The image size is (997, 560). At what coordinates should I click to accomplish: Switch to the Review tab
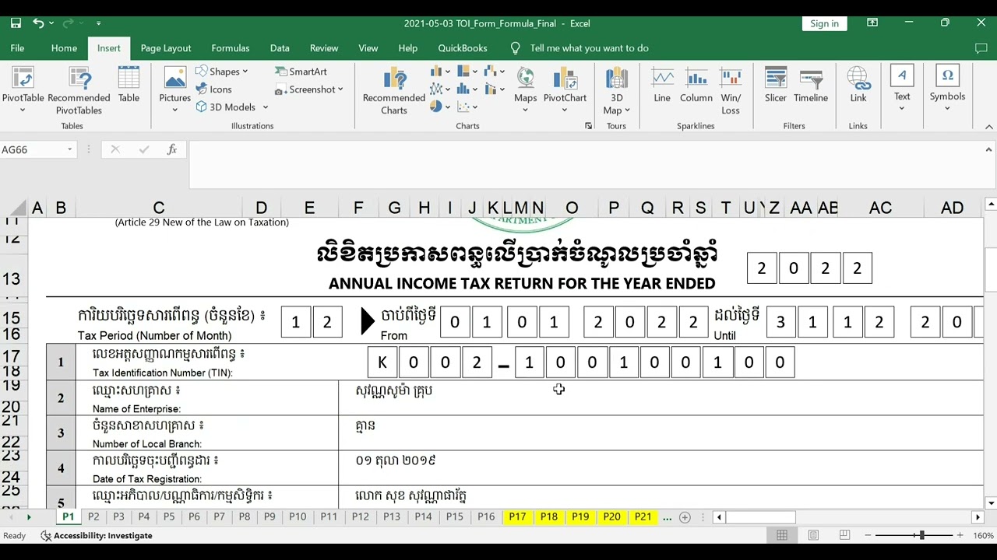324,48
